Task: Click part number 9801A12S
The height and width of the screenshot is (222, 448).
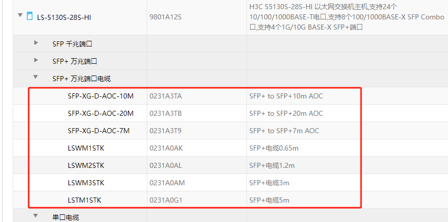Action: pos(165,17)
